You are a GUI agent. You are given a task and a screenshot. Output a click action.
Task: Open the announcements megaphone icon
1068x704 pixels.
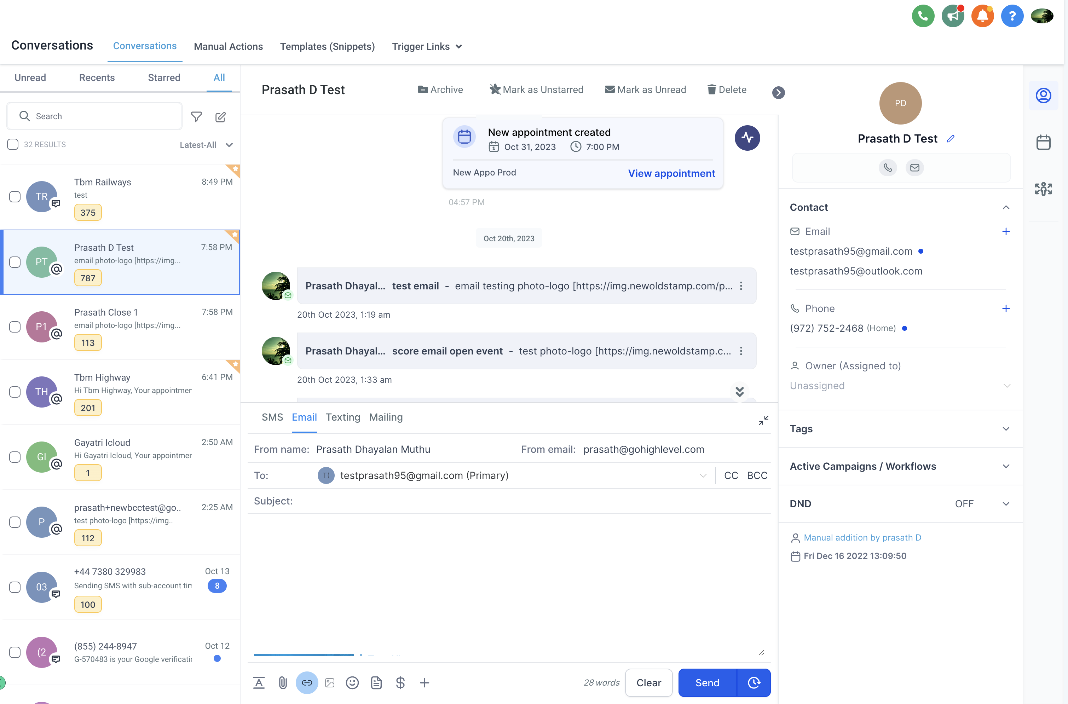pyautogui.click(x=952, y=16)
